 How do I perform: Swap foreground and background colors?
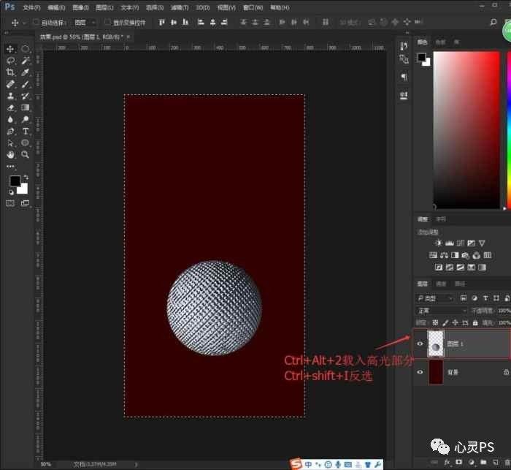click(x=26, y=178)
